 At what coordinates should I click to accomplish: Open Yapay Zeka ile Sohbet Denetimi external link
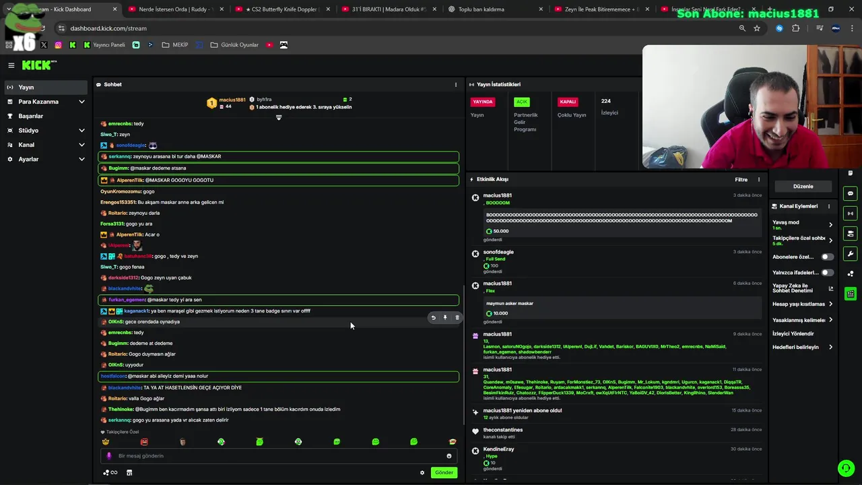tap(830, 288)
